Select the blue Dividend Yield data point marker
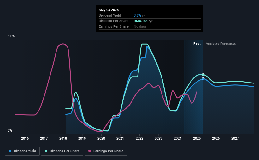 click(203, 79)
